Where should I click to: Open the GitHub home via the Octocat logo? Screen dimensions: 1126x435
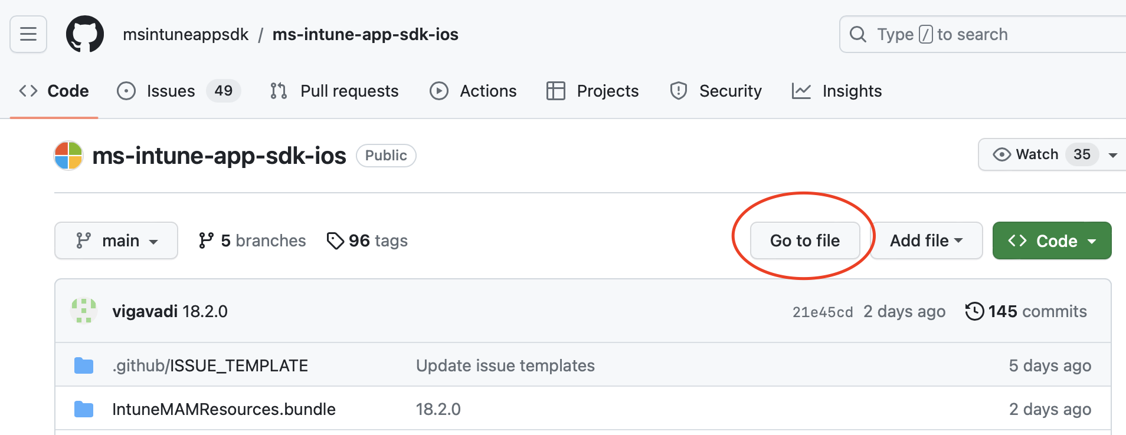85,34
